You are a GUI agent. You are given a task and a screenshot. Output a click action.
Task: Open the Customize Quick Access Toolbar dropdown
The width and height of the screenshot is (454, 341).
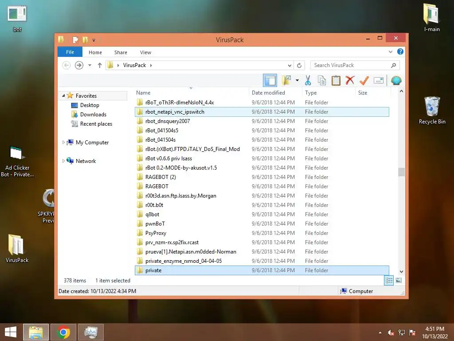pos(94,40)
